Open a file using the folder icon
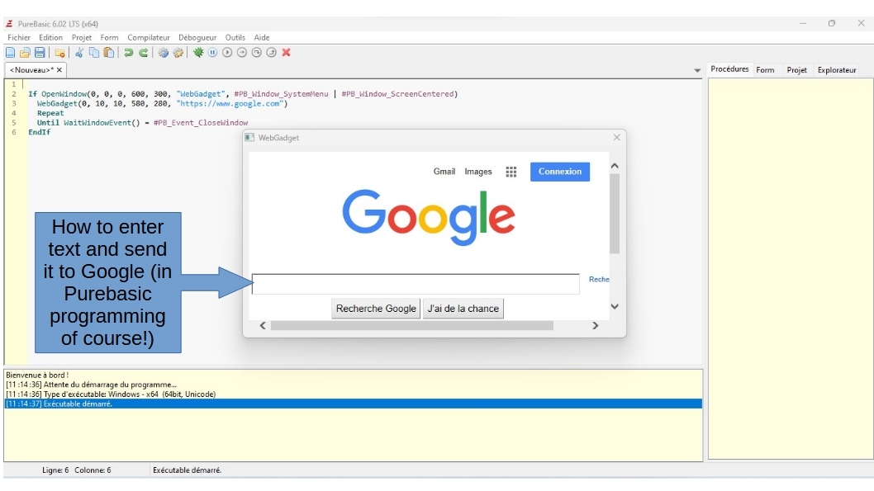The image size is (874, 491). [x=25, y=52]
